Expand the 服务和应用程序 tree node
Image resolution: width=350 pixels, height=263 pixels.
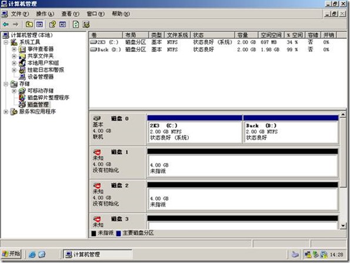[x=6, y=111]
